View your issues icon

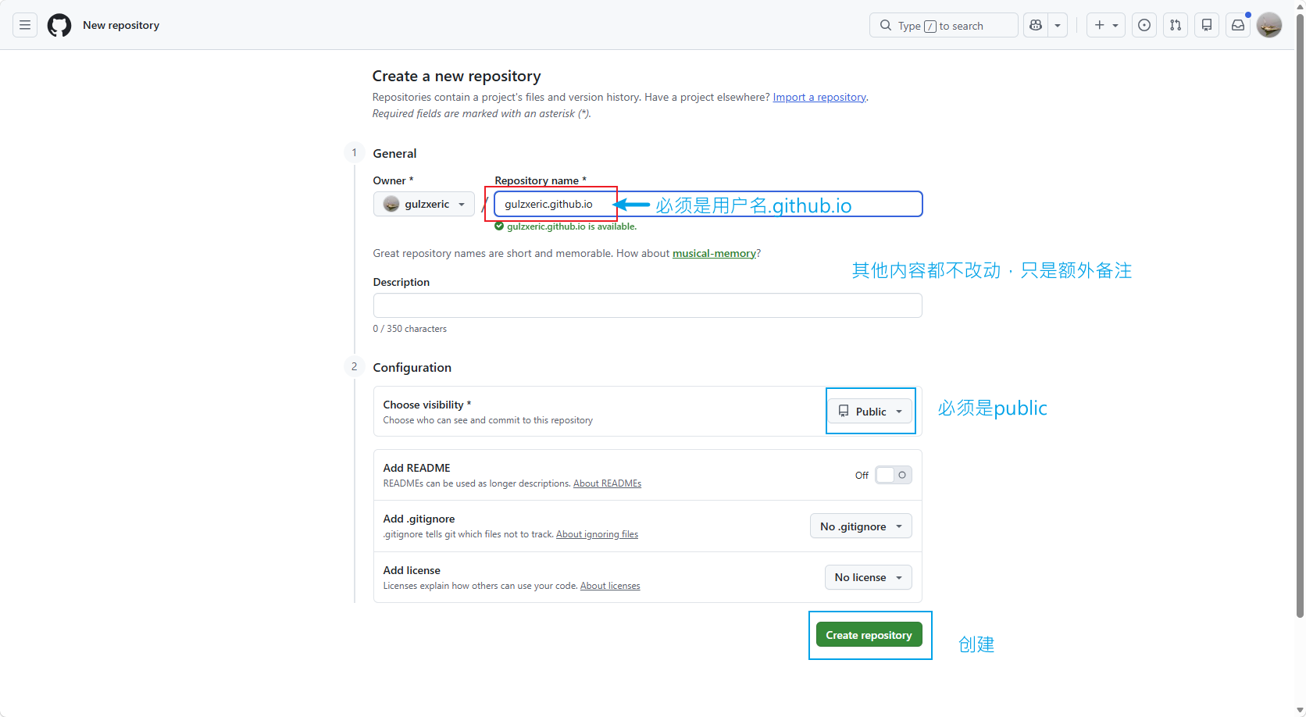pos(1144,25)
